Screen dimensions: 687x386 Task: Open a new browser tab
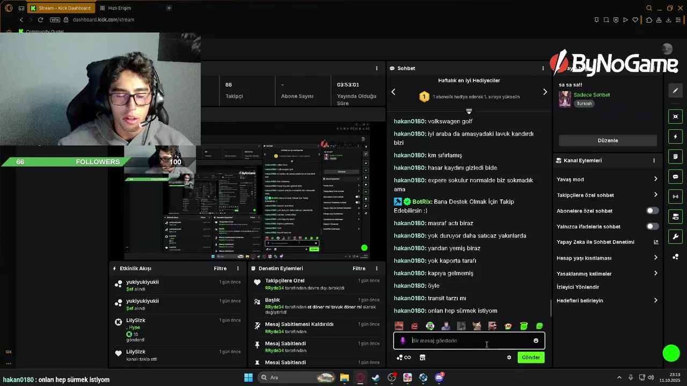coord(169,8)
